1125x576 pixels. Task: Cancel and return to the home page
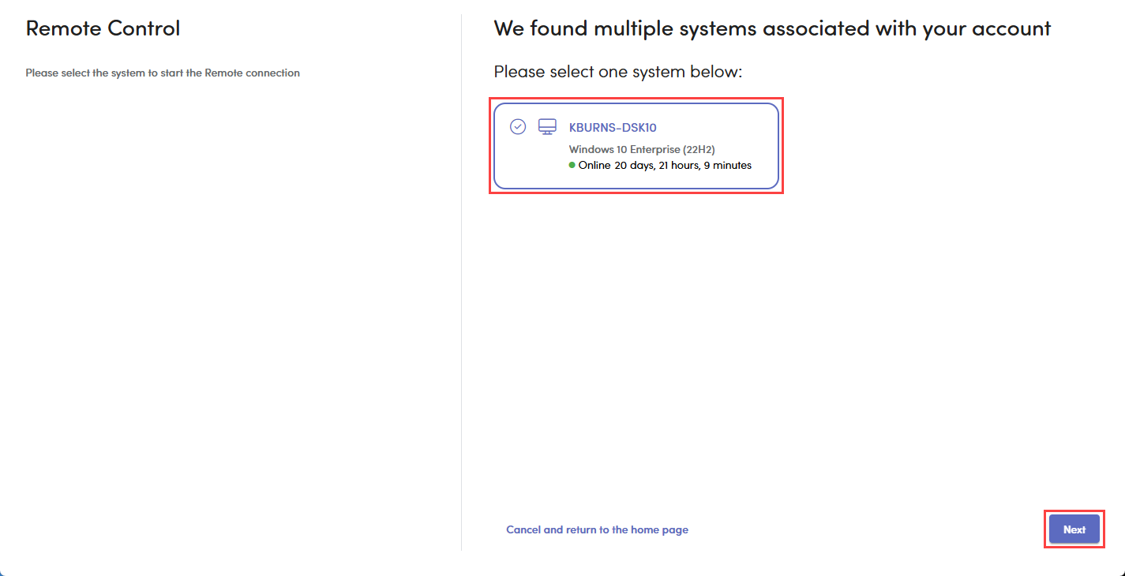597,529
